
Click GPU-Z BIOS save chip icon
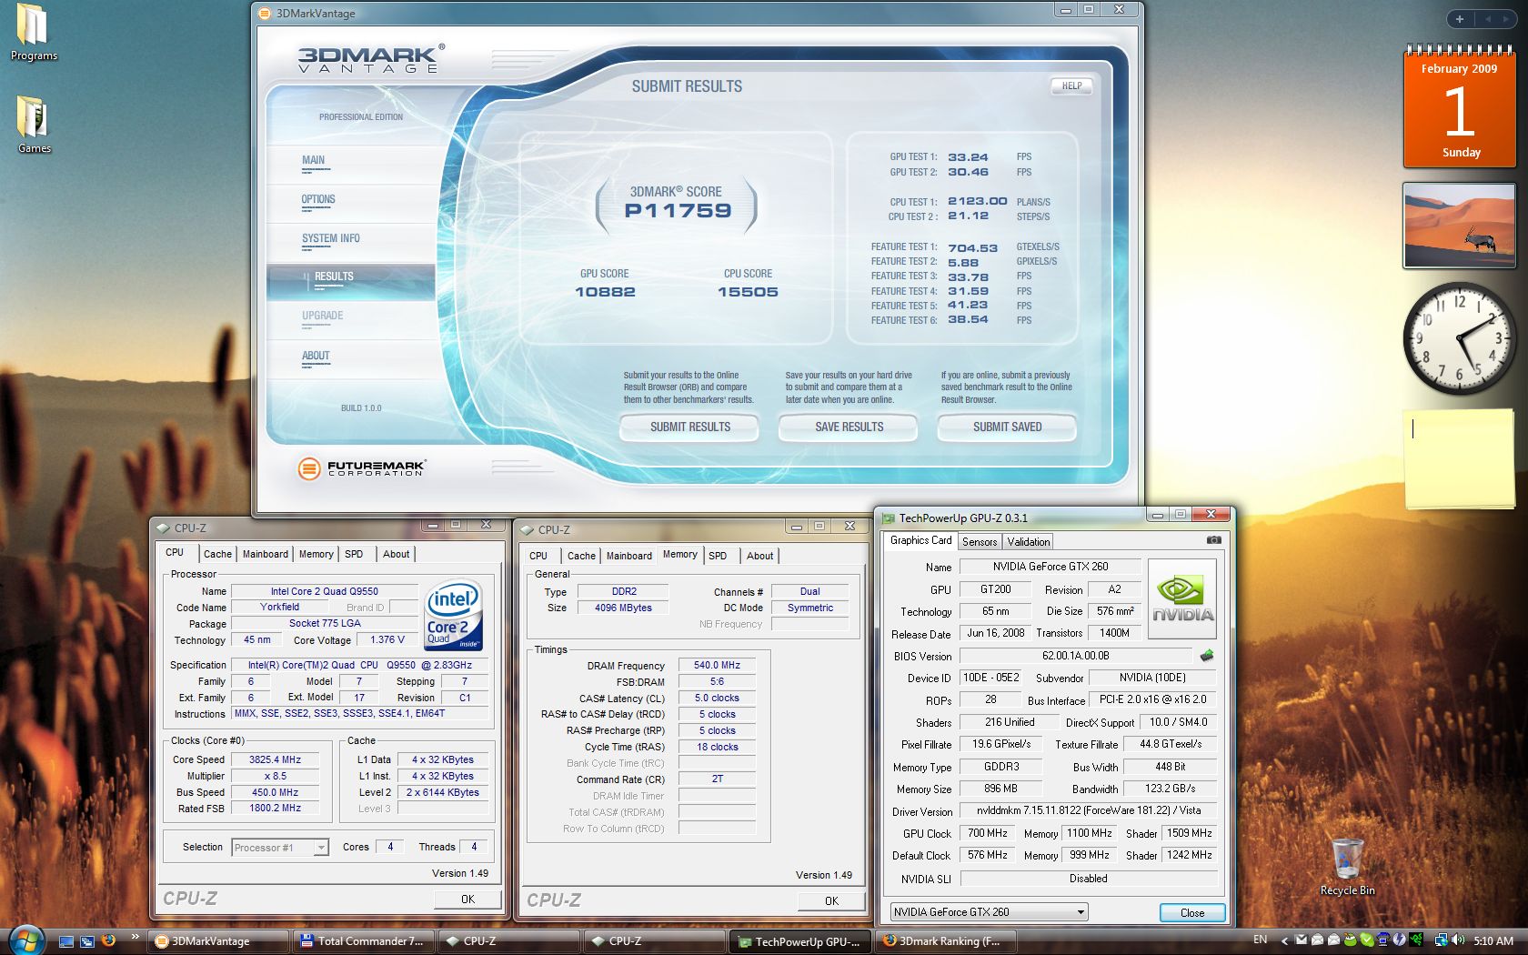tap(1207, 656)
